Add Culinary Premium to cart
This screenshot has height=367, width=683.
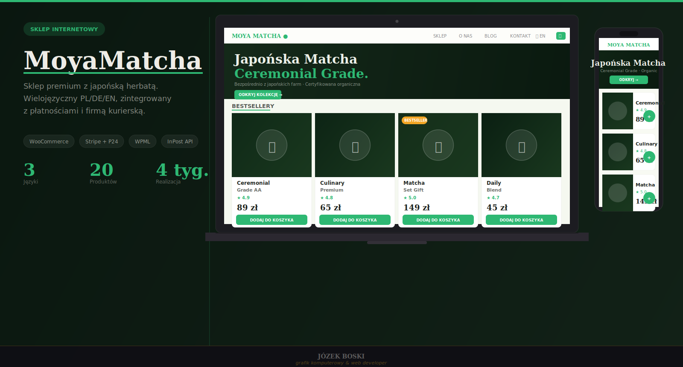tap(355, 220)
